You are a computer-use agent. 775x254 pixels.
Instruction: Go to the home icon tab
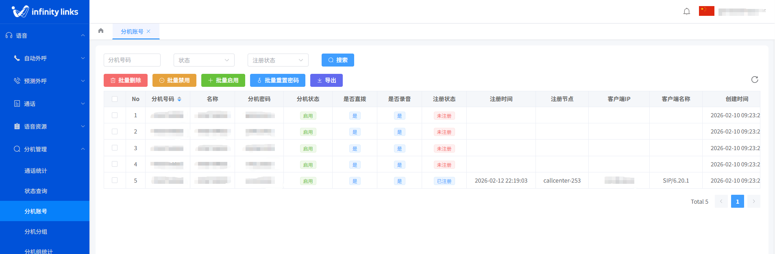pos(101,31)
